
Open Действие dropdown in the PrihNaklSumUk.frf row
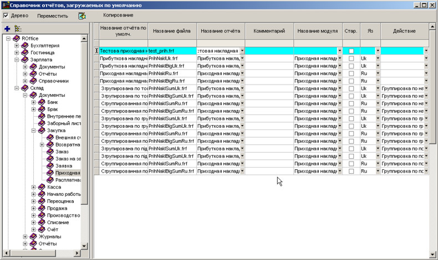[x=426, y=88]
